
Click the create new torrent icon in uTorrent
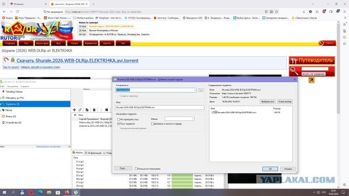pos(87,110)
